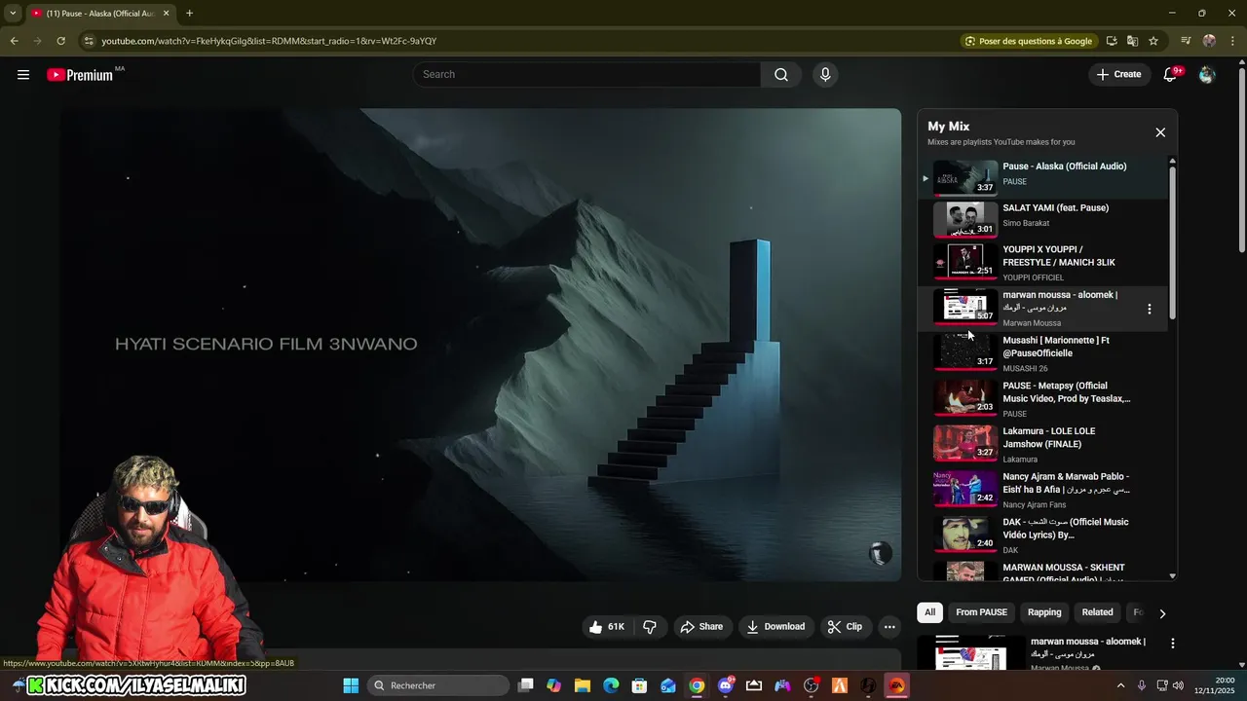This screenshot has height=701, width=1247.
Task: Close the Pause - Alaska browser tab
Action: (166, 14)
